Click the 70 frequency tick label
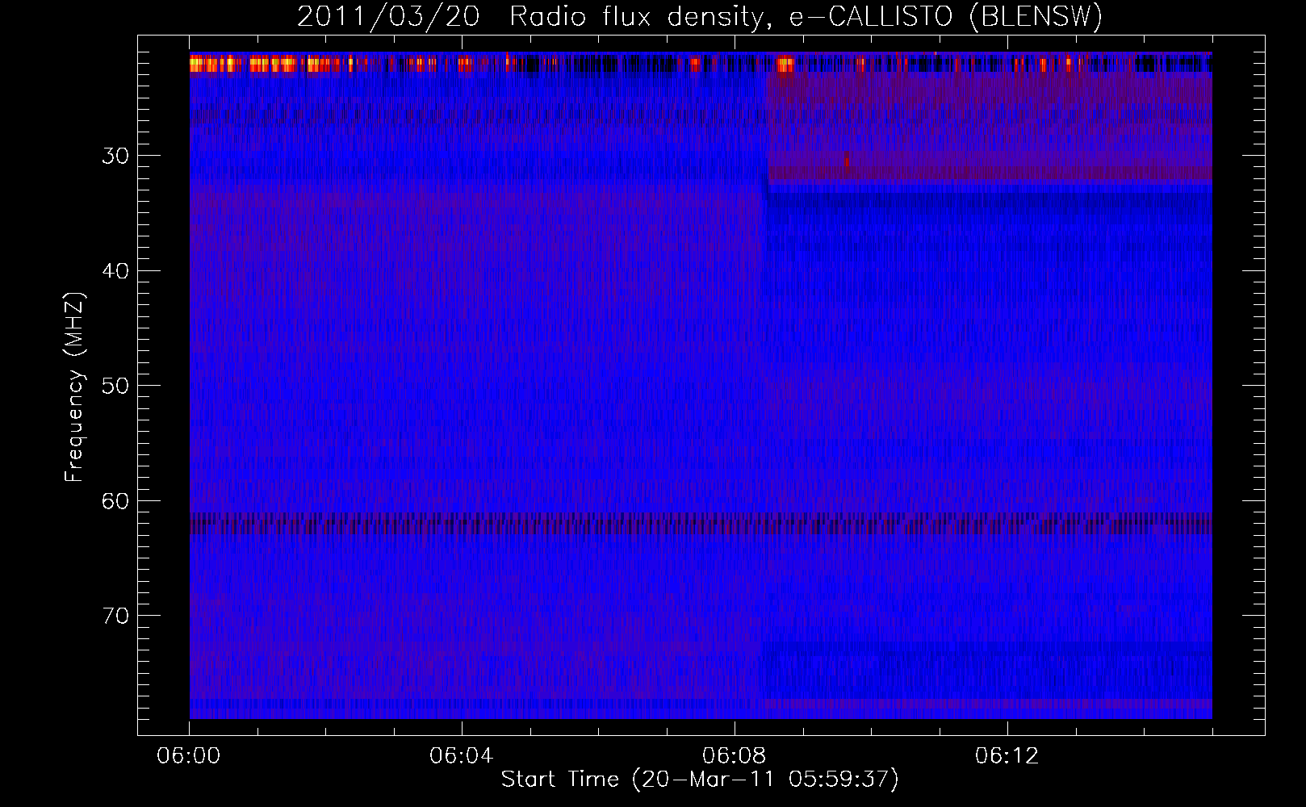 point(115,616)
